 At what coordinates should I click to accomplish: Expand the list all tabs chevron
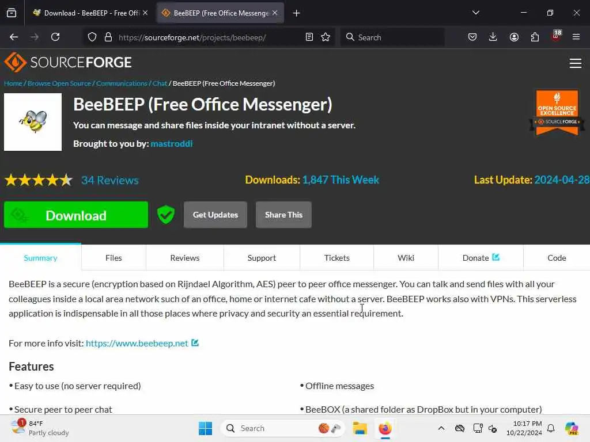click(475, 13)
